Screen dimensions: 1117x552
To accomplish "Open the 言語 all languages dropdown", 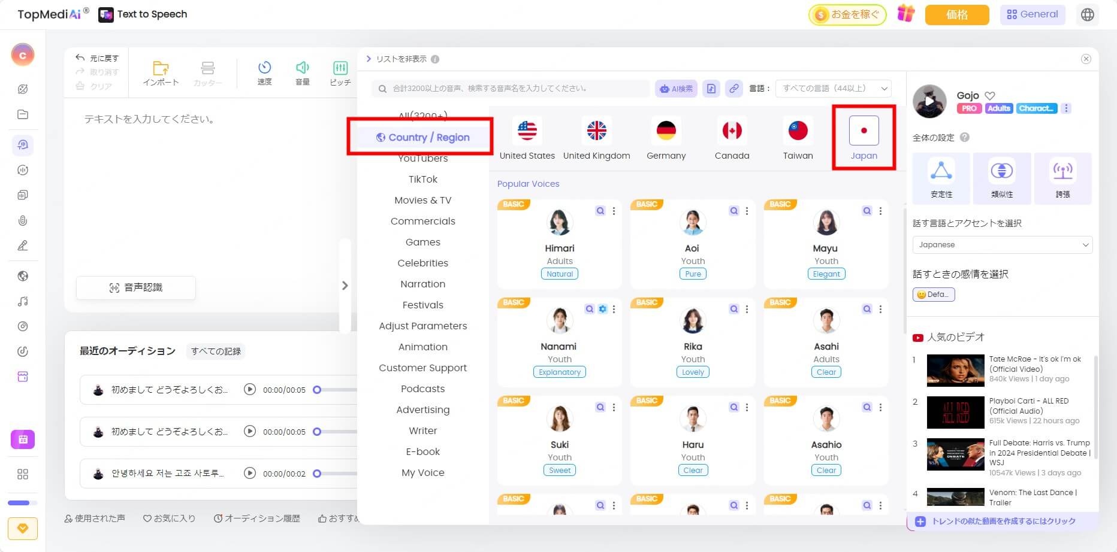I will pyautogui.click(x=833, y=89).
